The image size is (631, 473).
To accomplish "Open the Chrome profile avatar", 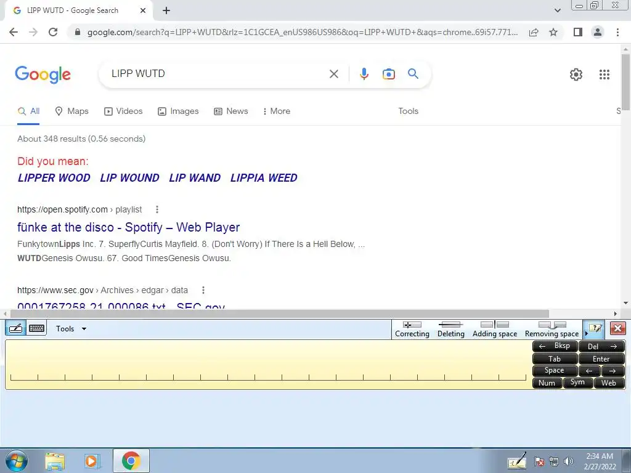I will [x=598, y=32].
